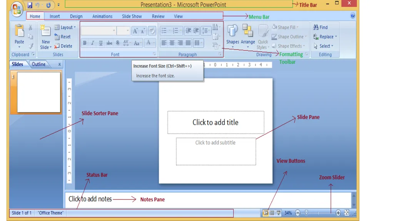Toggle Bold formatting
Image resolution: width=394 pixels, height=221 pixels.
pyautogui.click(x=85, y=43)
